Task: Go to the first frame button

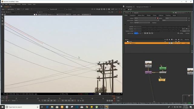Action: tap(45, 101)
